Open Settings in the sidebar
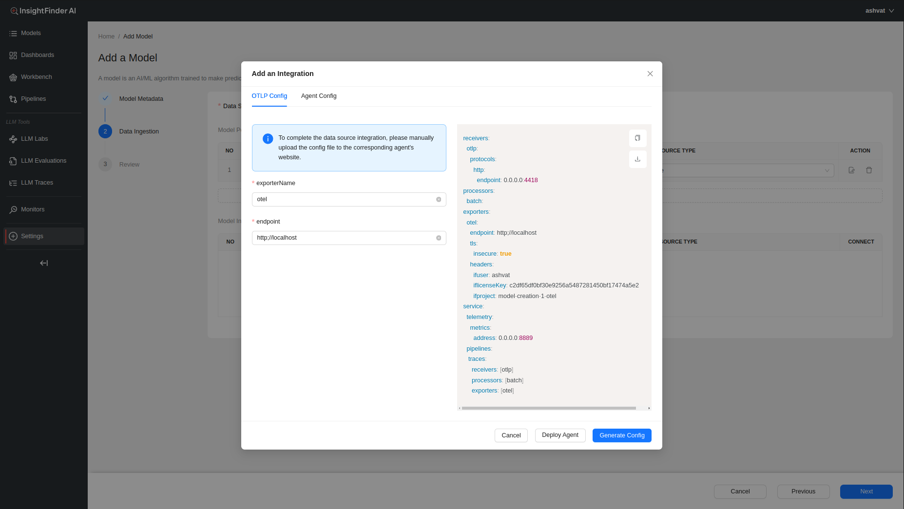This screenshot has width=904, height=509. (32, 236)
